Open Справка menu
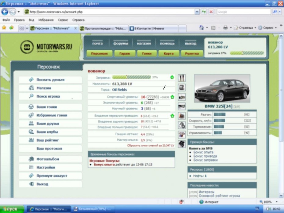 point(78,20)
